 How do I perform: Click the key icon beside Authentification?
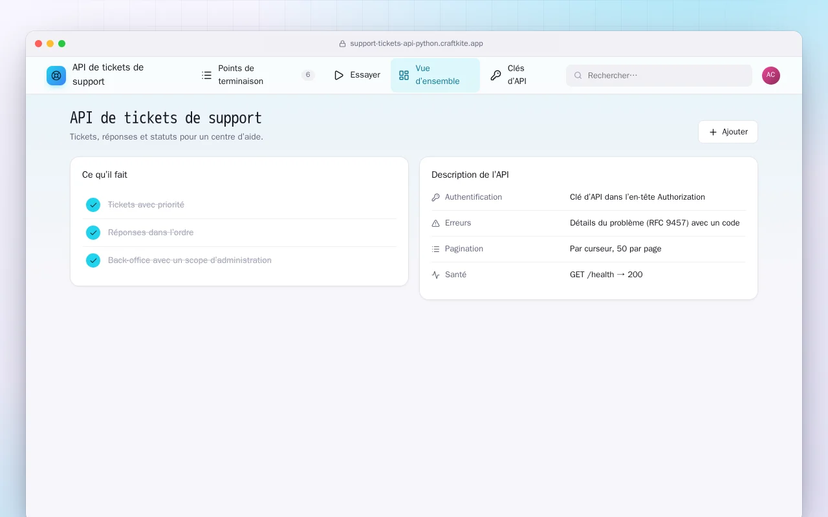tap(435, 197)
